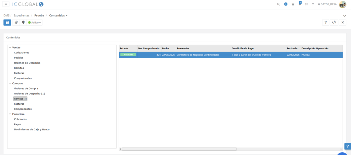The width and height of the screenshot is (351, 155).
Task: Open the Contenidos breadcrumb dropdown
Action: (58, 15)
